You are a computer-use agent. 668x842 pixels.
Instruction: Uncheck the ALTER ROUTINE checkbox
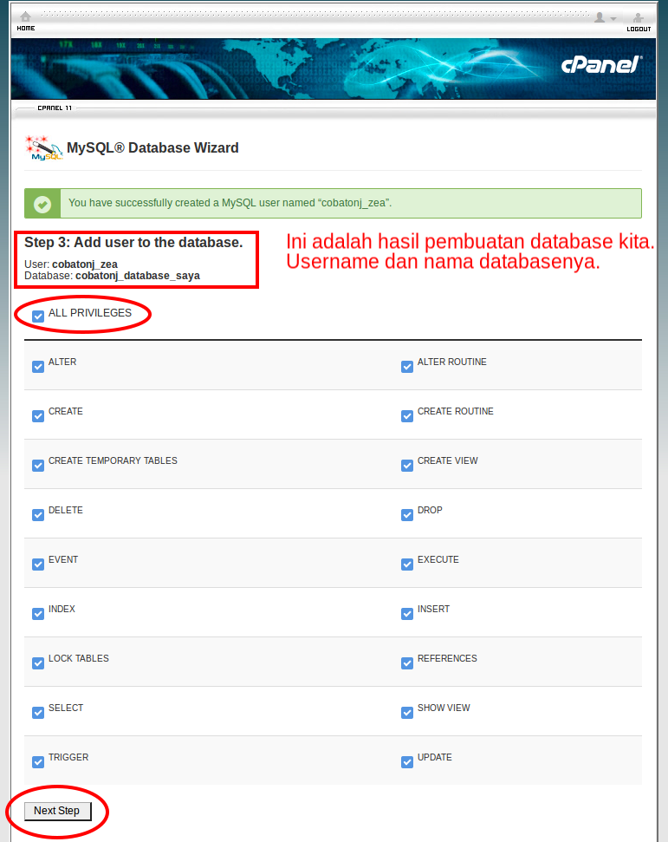click(x=407, y=367)
